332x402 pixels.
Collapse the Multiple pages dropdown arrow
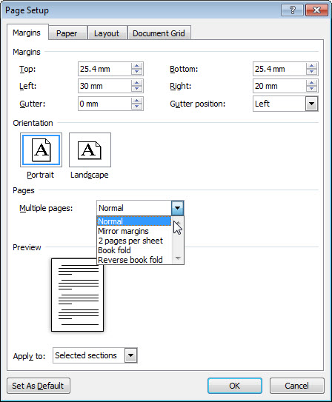click(x=178, y=208)
